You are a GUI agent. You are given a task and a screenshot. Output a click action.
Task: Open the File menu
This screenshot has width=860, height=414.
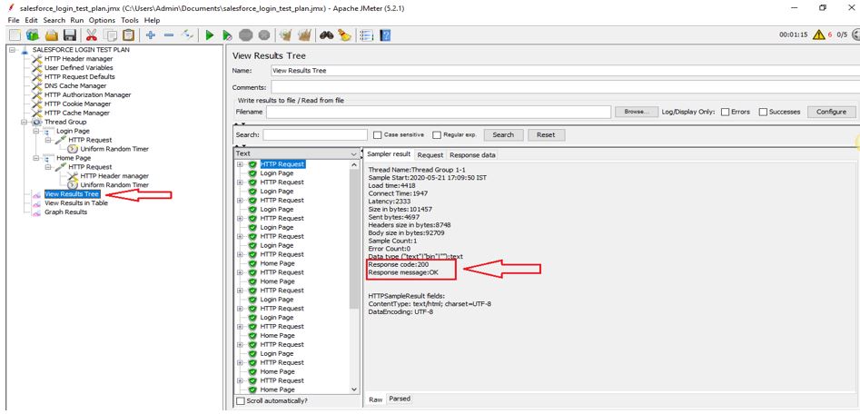pyautogui.click(x=14, y=20)
